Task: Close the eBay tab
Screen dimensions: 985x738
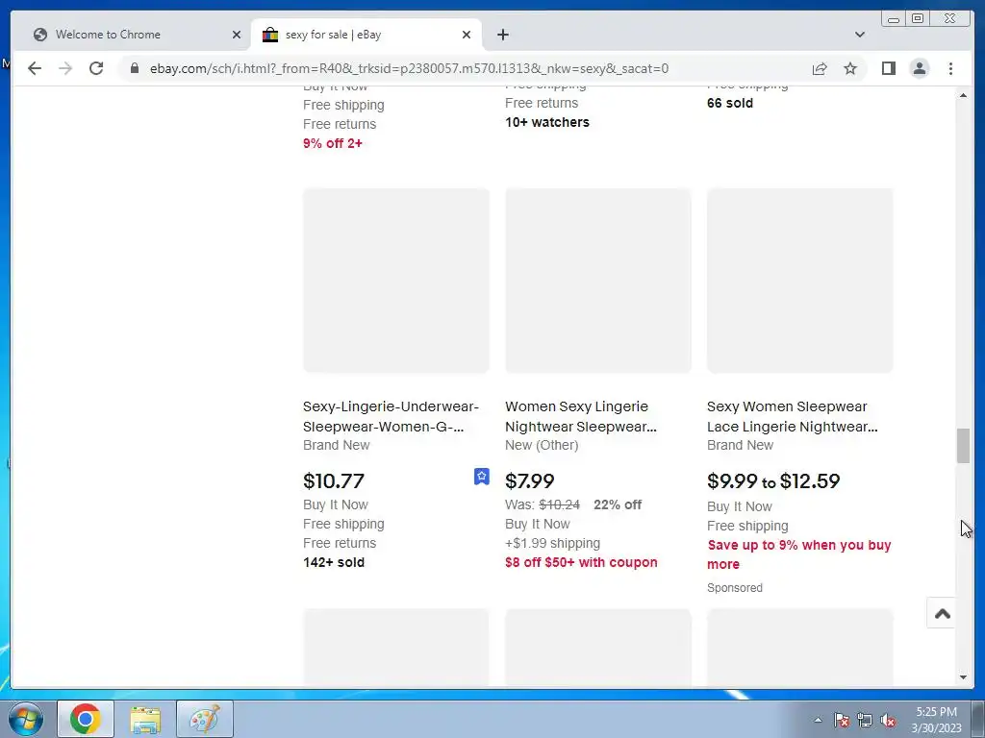Action: click(x=467, y=35)
